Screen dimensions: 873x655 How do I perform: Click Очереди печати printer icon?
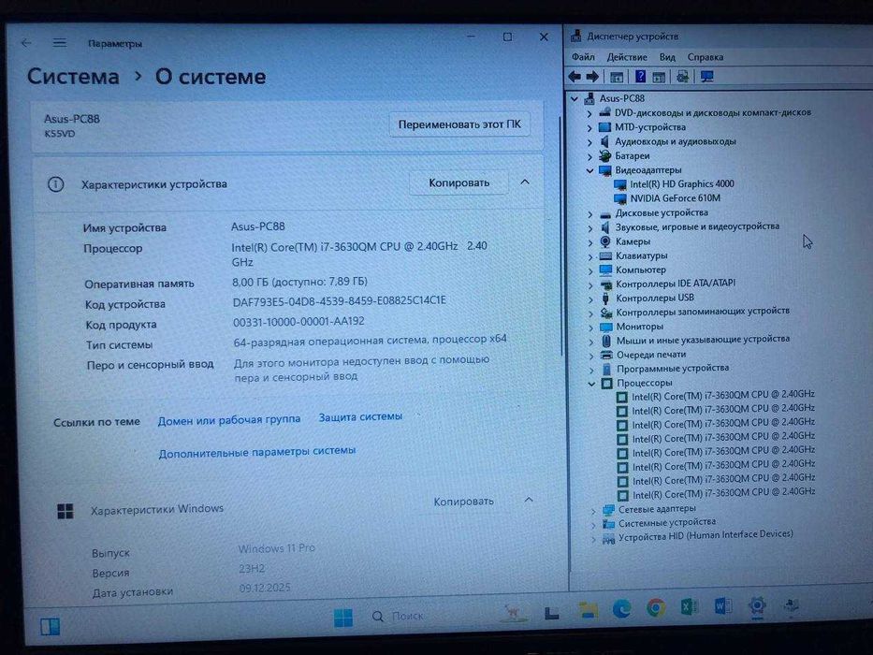(x=606, y=355)
